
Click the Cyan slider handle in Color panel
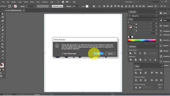pos(136,24)
